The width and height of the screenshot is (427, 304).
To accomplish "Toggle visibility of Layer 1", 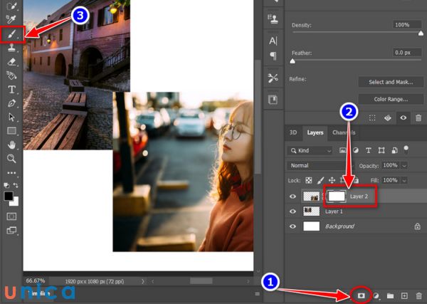I will (292, 211).
